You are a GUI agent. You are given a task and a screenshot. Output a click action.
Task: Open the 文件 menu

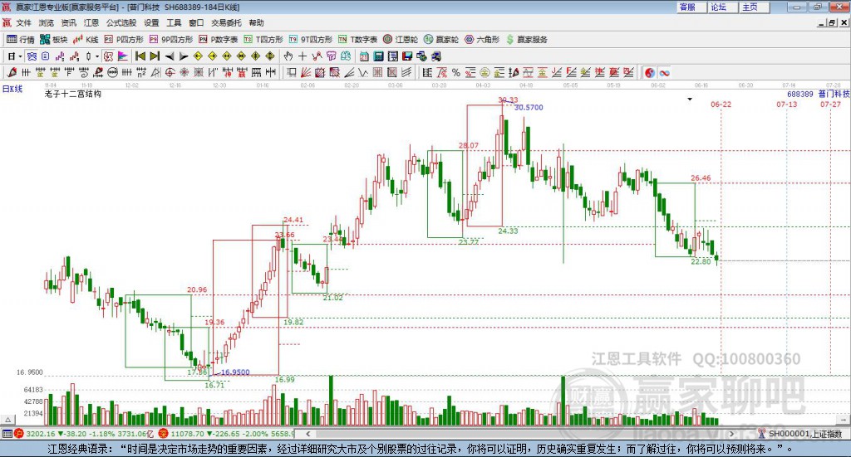23,22
